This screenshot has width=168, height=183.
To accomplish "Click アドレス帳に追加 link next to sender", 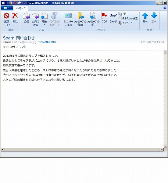I will [x=47, y=42].
